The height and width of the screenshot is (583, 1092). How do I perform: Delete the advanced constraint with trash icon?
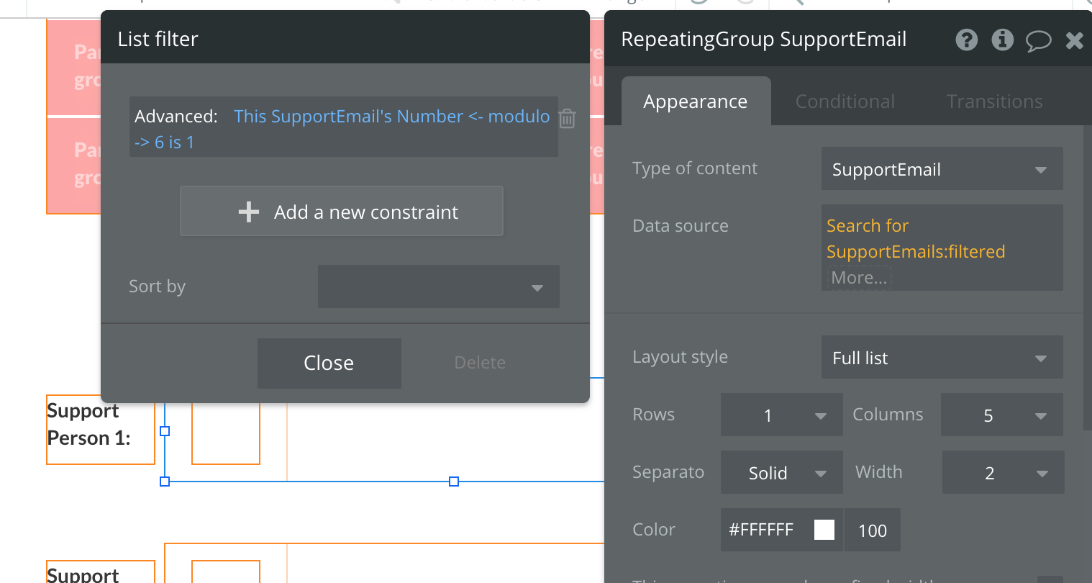coord(567,118)
